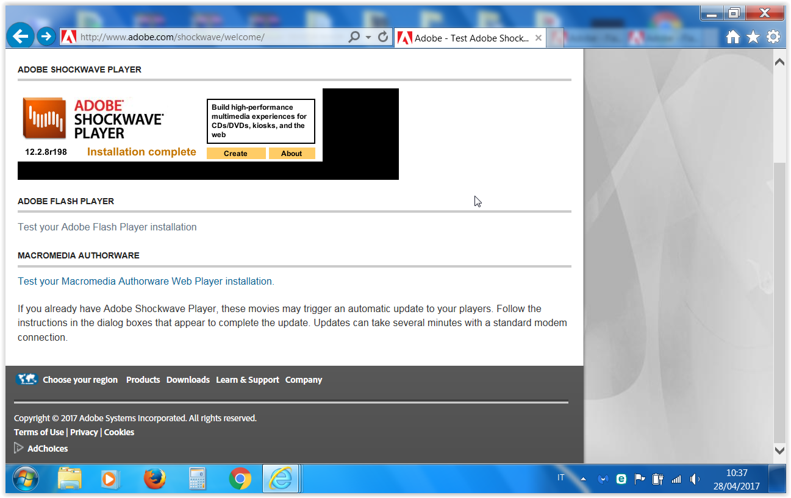Select the Adobe - Test Adobe Shock... tab
Screen dimensions: 791x498
[x=470, y=38]
